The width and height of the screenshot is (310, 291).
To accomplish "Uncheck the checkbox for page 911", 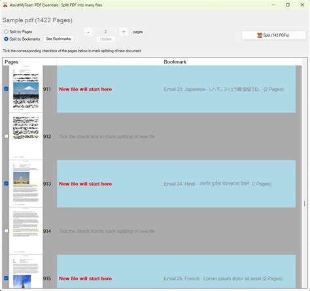I will (6, 89).
